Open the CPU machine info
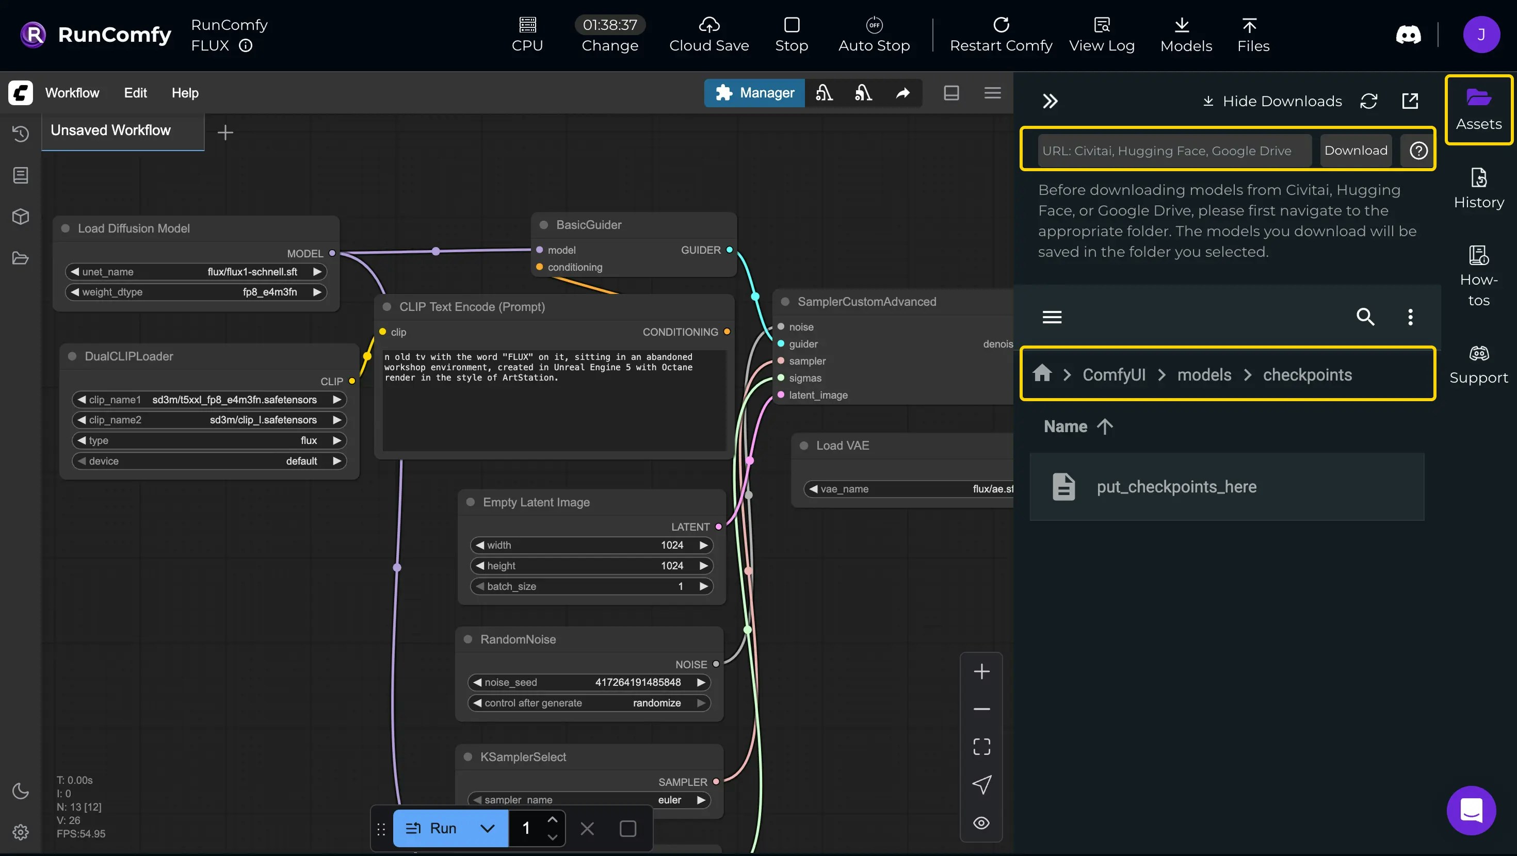Screen dimensions: 1517x856 (x=527, y=35)
